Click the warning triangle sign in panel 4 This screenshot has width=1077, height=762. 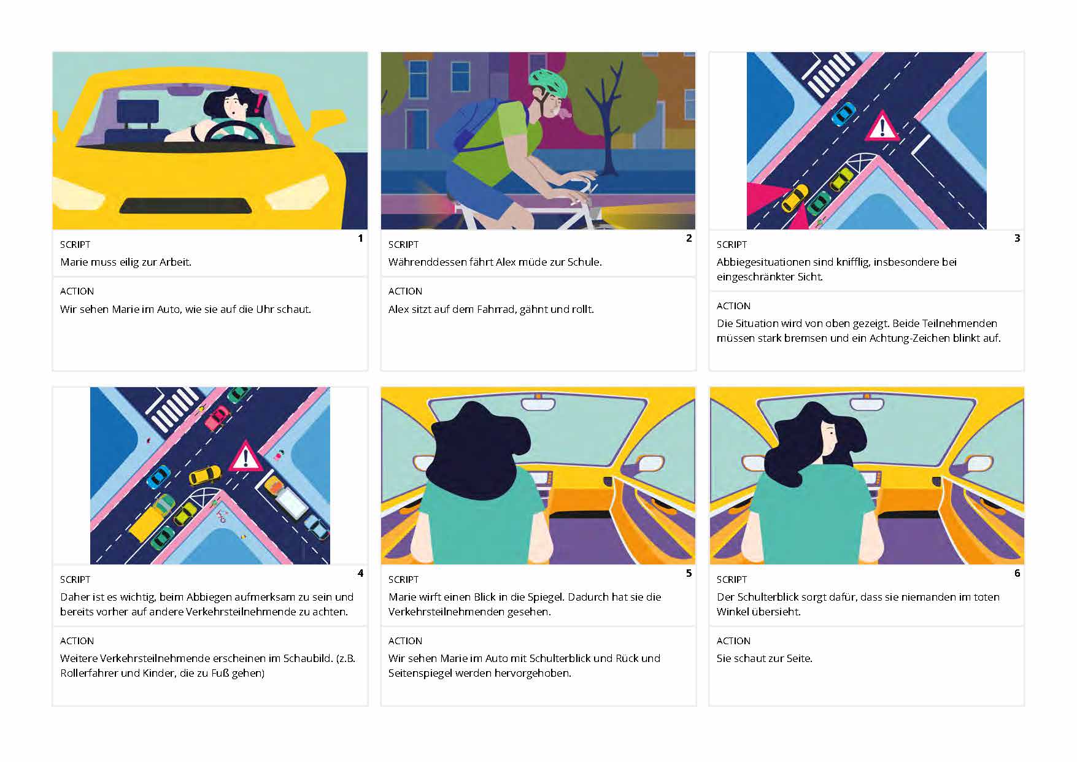tap(246, 456)
